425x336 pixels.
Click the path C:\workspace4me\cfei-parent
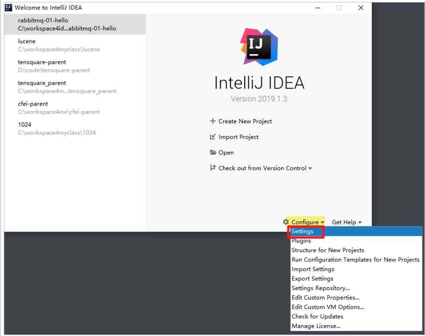pyautogui.click(x=59, y=112)
